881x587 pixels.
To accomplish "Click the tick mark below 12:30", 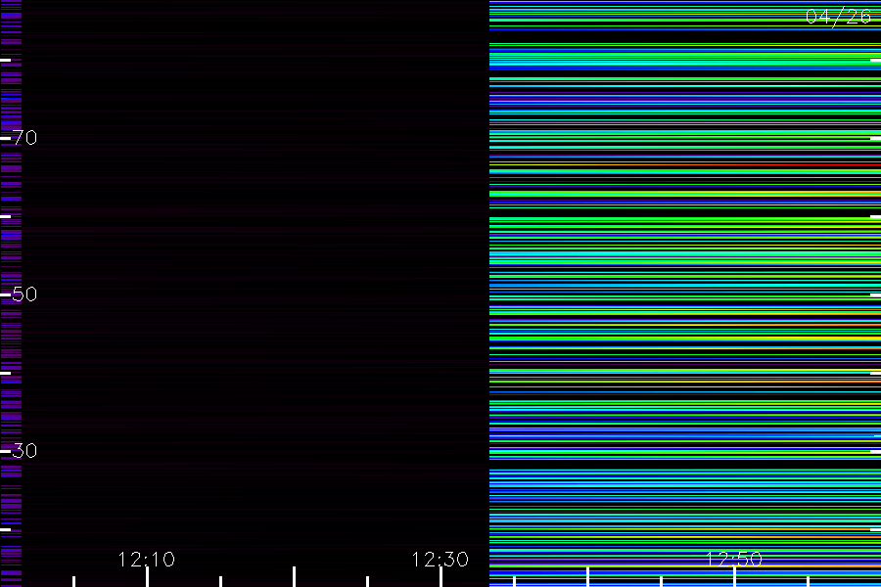I will pyautogui.click(x=441, y=577).
